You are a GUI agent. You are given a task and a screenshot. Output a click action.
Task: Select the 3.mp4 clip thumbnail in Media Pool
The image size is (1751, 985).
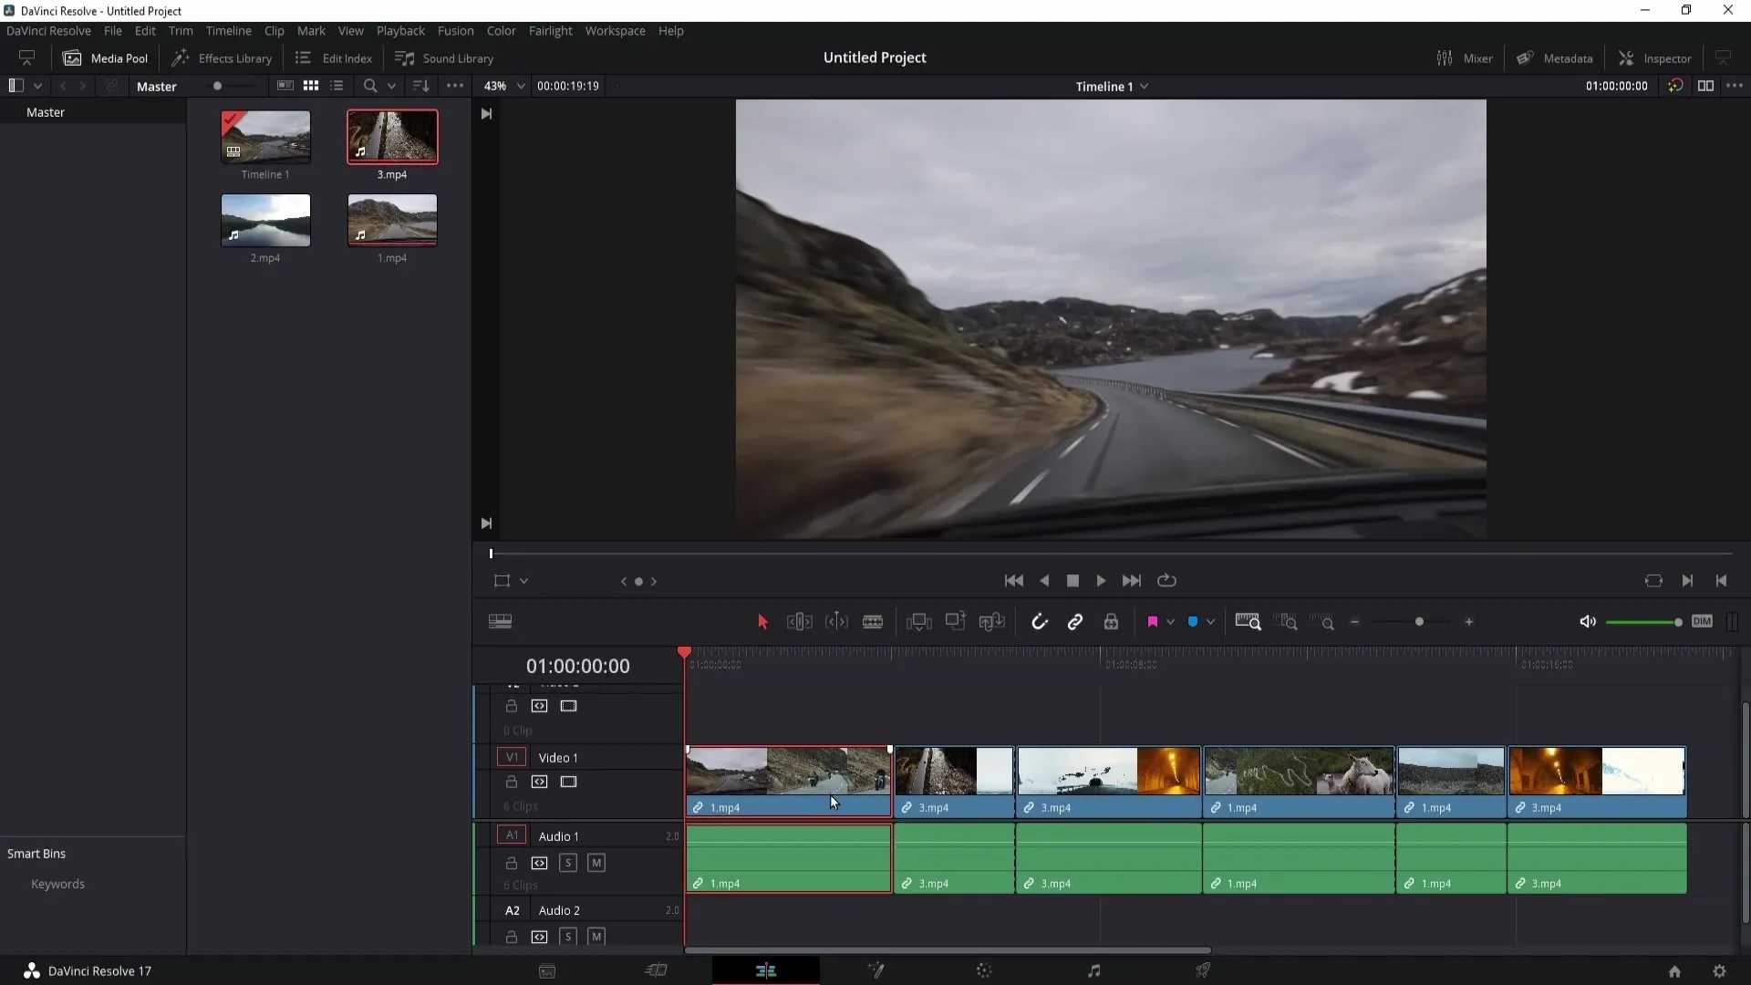[x=393, y=136]
